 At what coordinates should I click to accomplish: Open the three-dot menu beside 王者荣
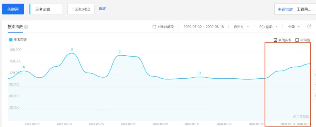(314, 9)
